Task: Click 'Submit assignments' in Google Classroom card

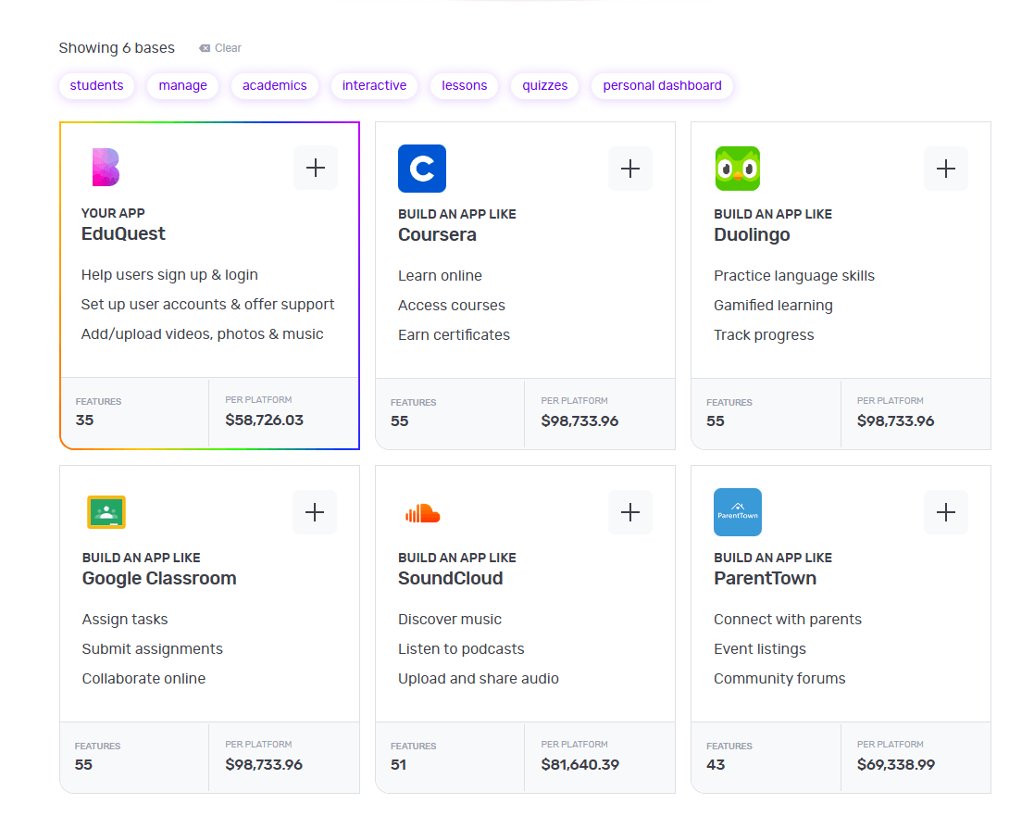Action: point(153,649)
